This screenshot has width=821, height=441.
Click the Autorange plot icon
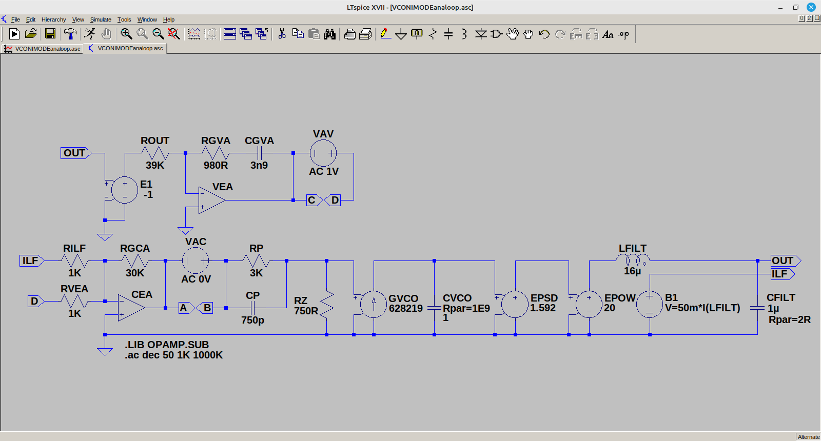[194, 34]
